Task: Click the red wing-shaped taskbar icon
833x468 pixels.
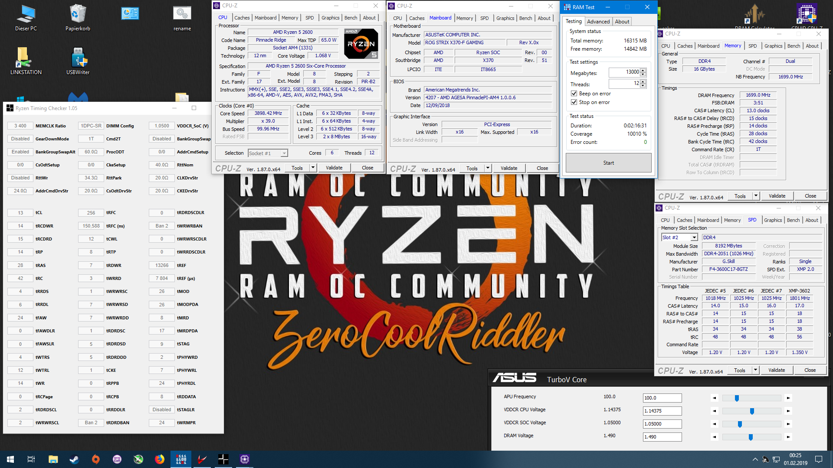Action: pyautogui.click(x=202, y=459)
